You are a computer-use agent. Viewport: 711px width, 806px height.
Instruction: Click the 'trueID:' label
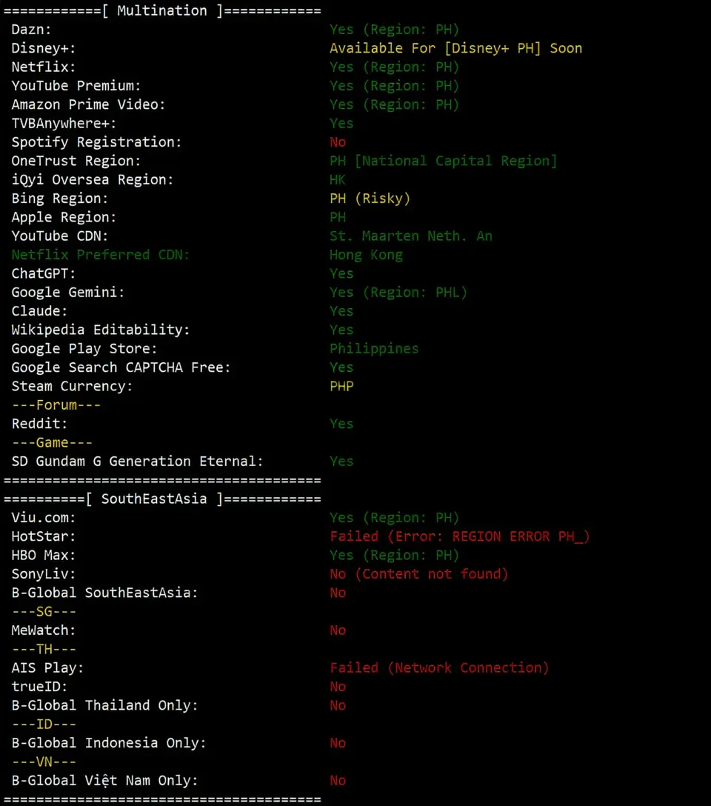(39, 686)
